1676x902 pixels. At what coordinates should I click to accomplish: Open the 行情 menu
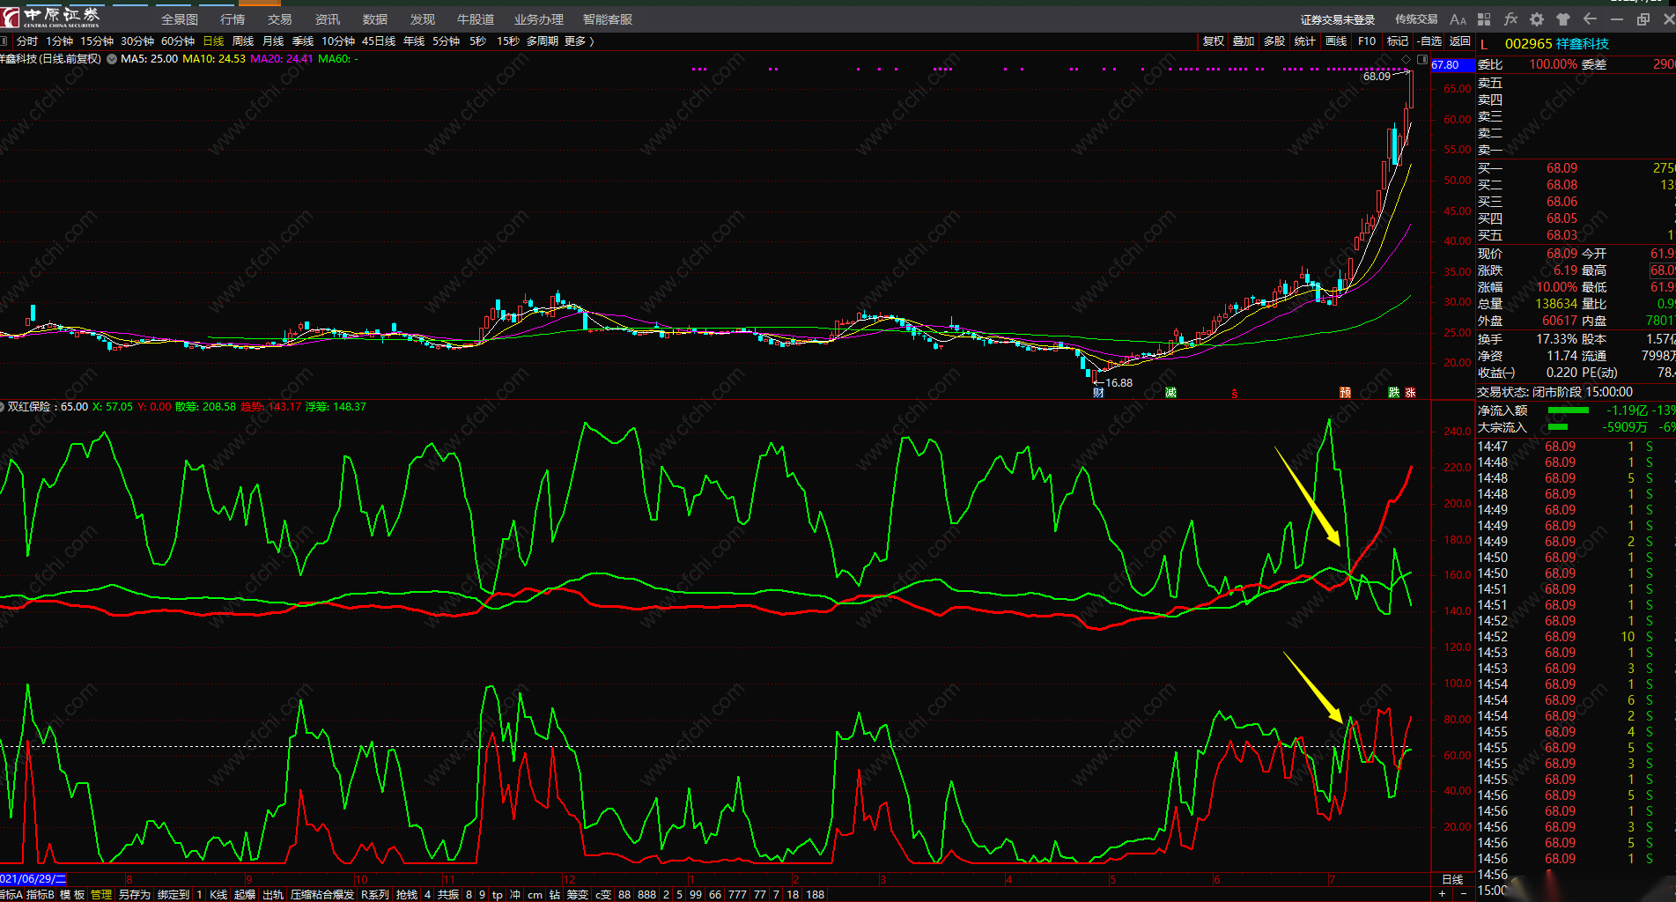click(x=233, y=19)
